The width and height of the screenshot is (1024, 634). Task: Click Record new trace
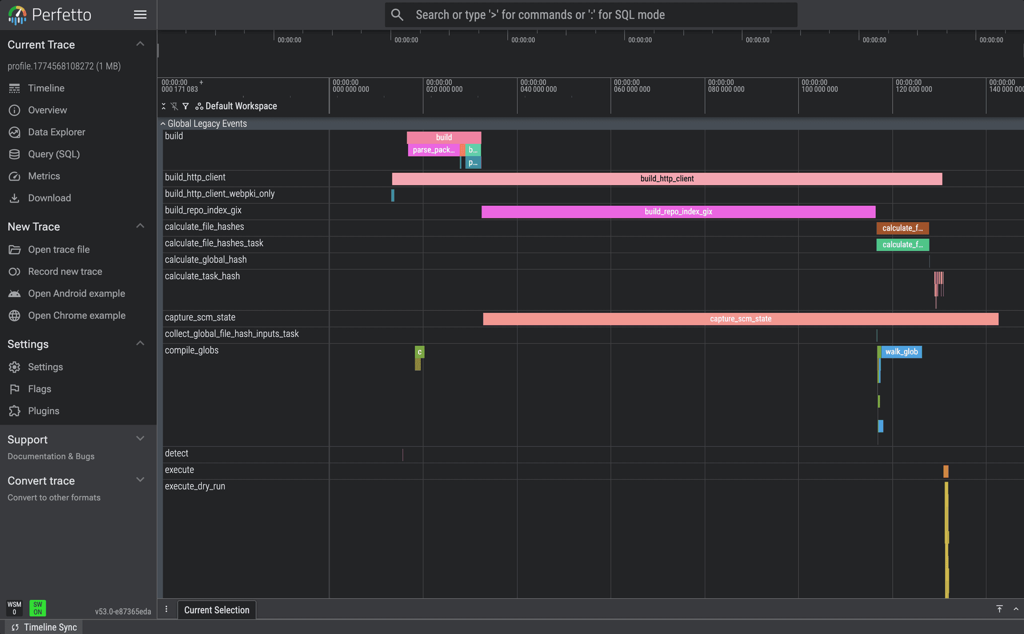(65, 272)
